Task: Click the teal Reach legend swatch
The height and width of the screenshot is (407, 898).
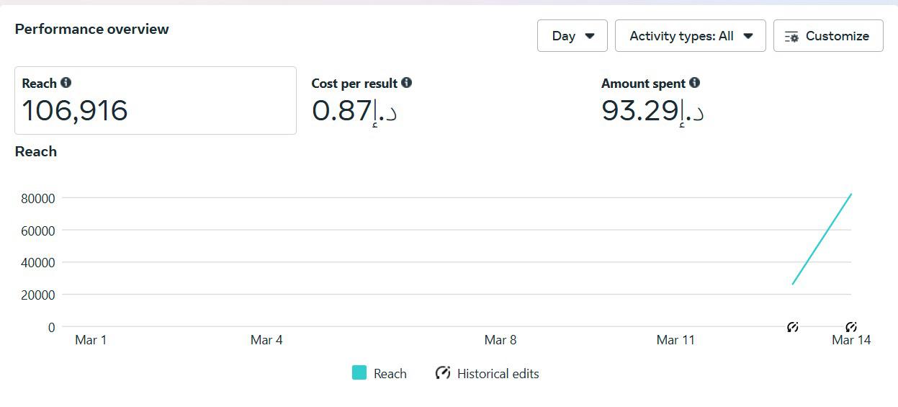Action: [x=359, y=372]
